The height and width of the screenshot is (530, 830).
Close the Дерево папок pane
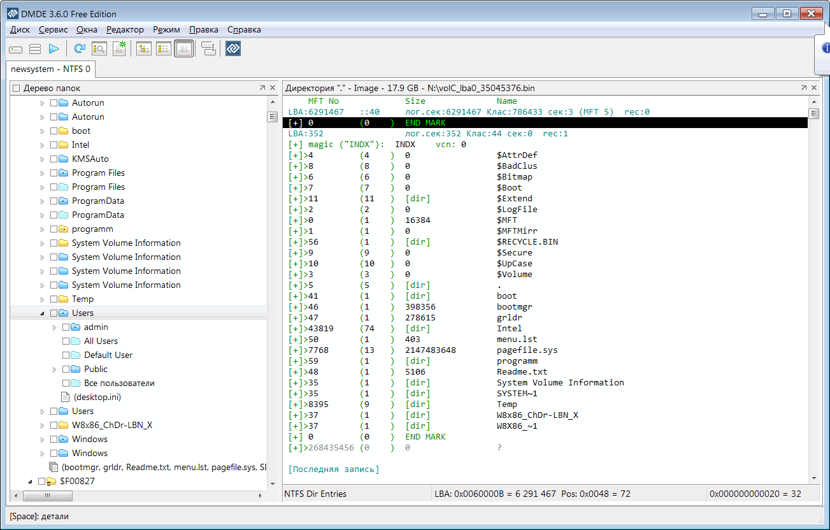(273, 88)
